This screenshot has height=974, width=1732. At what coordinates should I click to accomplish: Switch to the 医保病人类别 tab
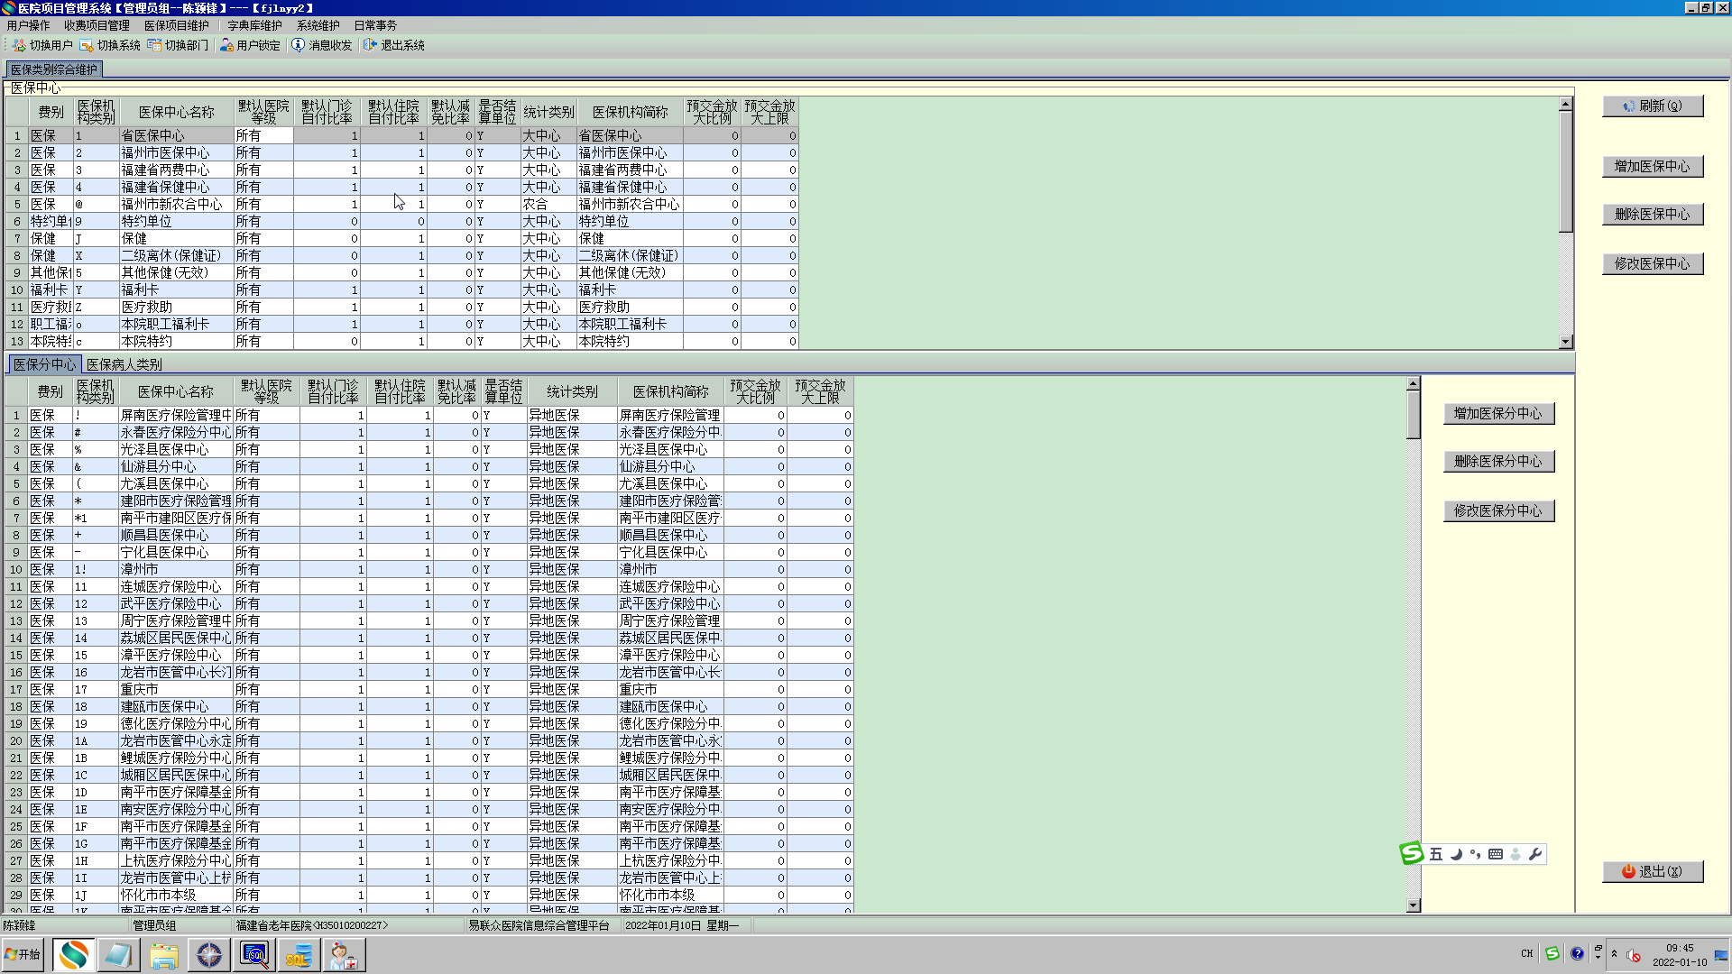[124, 364]
